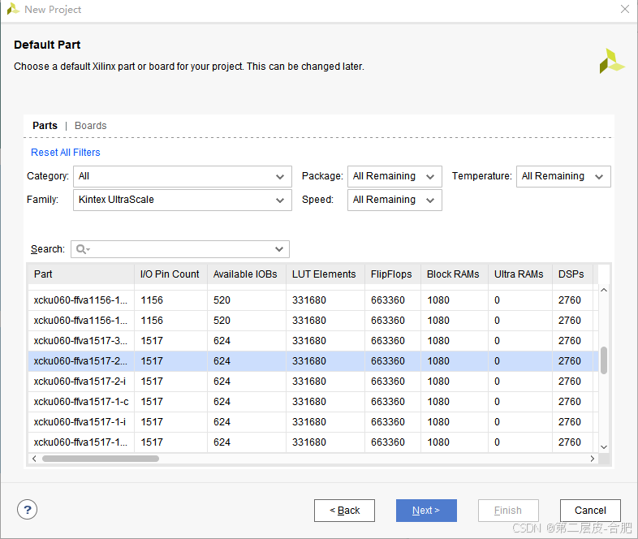Sort by the I/O Pin Count column header

170,274
